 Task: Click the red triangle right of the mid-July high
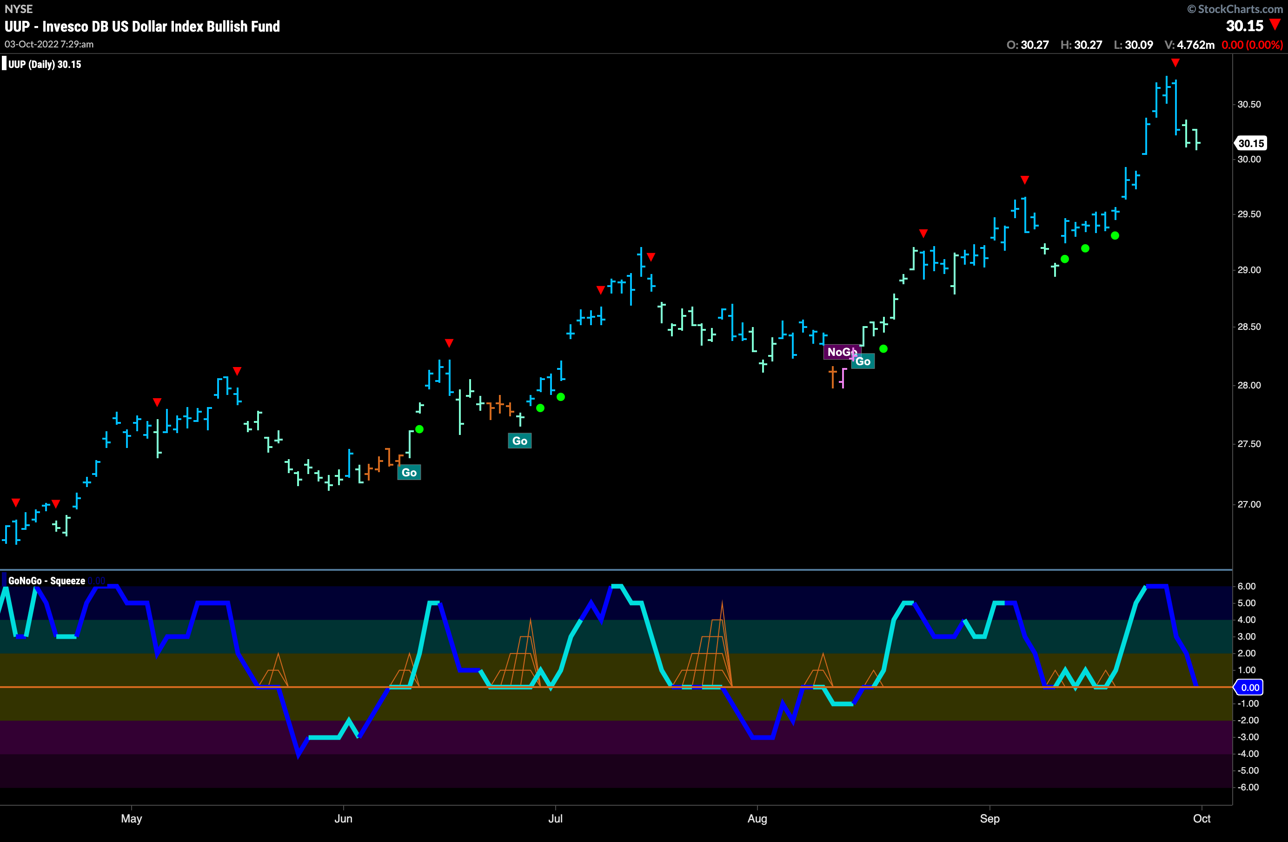(x=651, y=257)
